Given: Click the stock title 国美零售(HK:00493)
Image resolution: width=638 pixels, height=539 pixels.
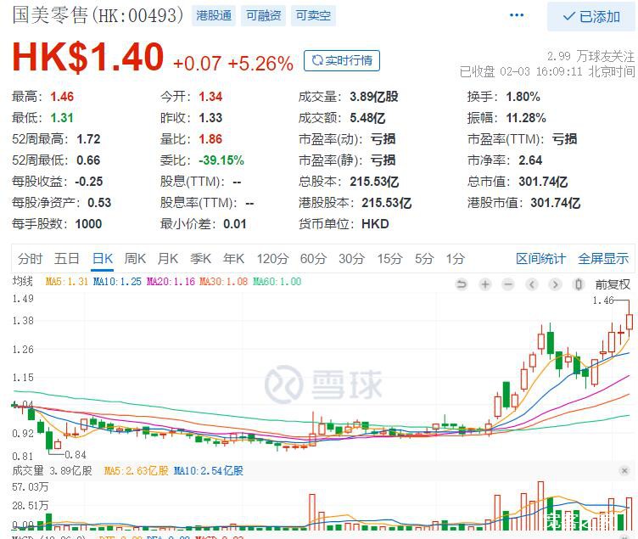Looking at the screenshot, I should (98, 15).
